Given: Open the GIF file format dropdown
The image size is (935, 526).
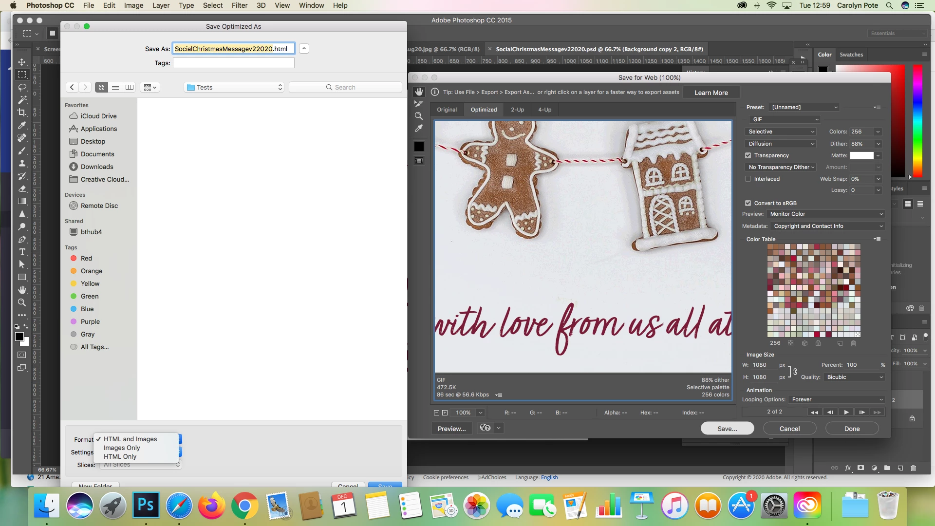Looking at the screenshot, I should pyautogui.click(x=785, y=119).
